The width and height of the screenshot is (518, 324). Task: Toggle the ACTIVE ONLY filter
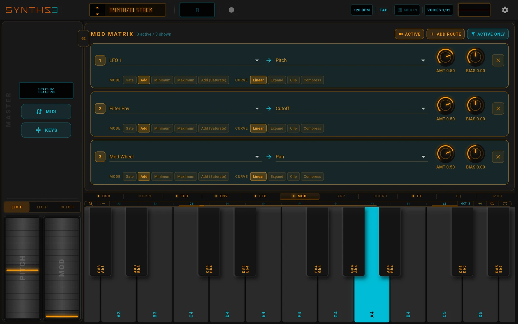click(x=488, y=34)
